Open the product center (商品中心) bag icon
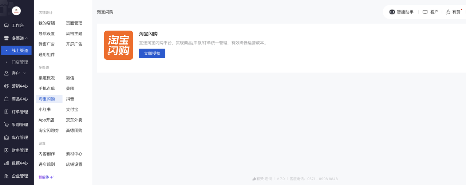The image size is (466, 185). tap(6, 99)
